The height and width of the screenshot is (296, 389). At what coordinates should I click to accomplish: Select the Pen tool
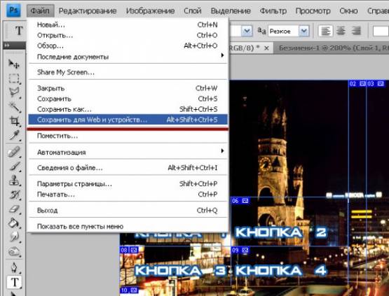[x=14, y=268]
